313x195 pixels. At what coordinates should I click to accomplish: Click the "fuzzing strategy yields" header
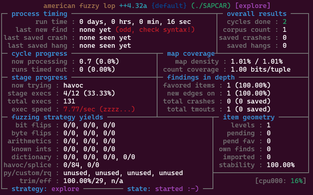point(57,117)
